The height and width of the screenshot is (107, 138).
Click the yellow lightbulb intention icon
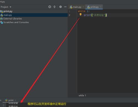tap(81, 15)
